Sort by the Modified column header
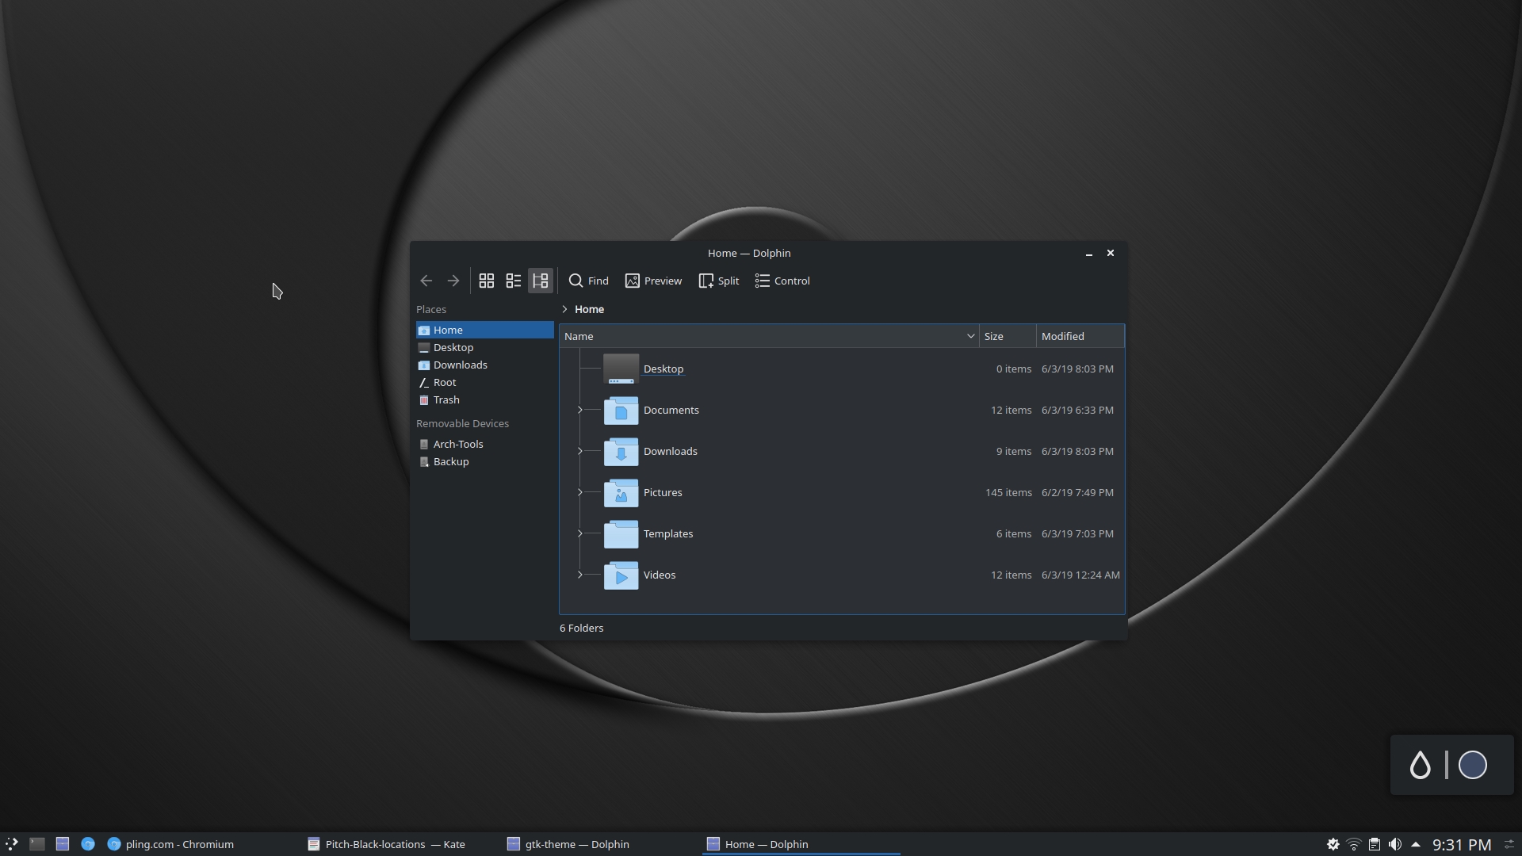Viewport: 1522px width, 856px height. [x=1080, y=336]
